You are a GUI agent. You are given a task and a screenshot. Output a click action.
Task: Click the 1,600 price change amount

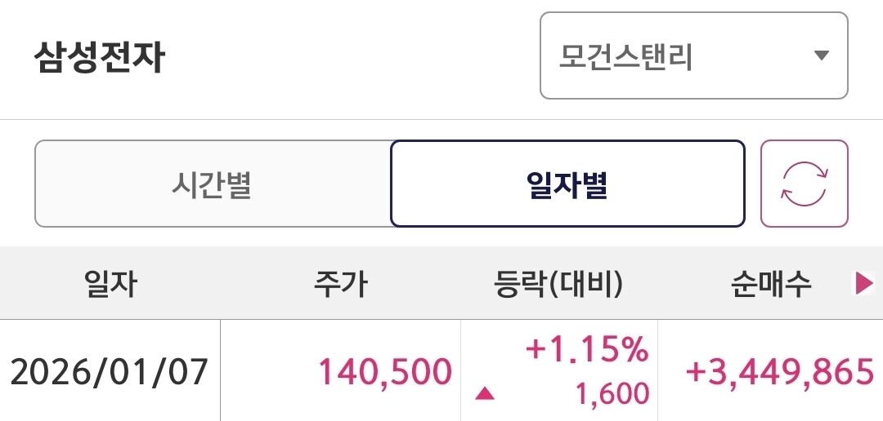[x=611, y=395]
